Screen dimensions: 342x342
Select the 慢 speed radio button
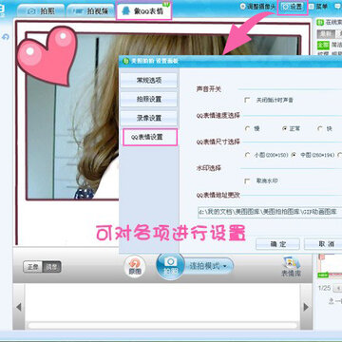(247, 128)
